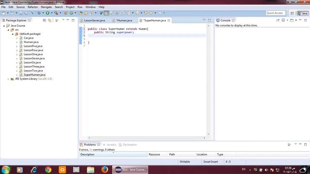Viewport: 310px width, 174px height.
Task: Open the Project menu
Action: 70,7
